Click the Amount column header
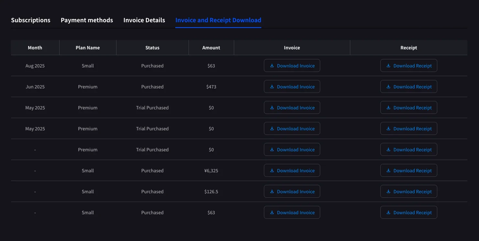Viewport: 479px width, 241px height. tap(211, 47)
